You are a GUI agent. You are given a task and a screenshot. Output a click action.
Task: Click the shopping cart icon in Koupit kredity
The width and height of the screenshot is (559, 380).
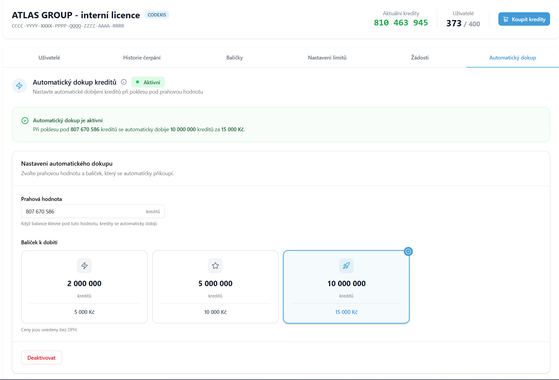pos(506,19)
